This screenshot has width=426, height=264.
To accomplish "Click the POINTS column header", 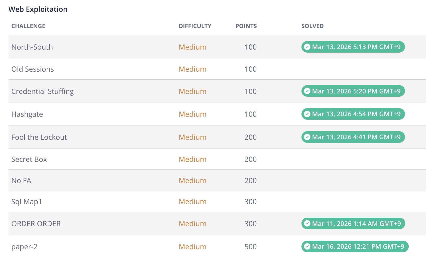I will [246, 26].
